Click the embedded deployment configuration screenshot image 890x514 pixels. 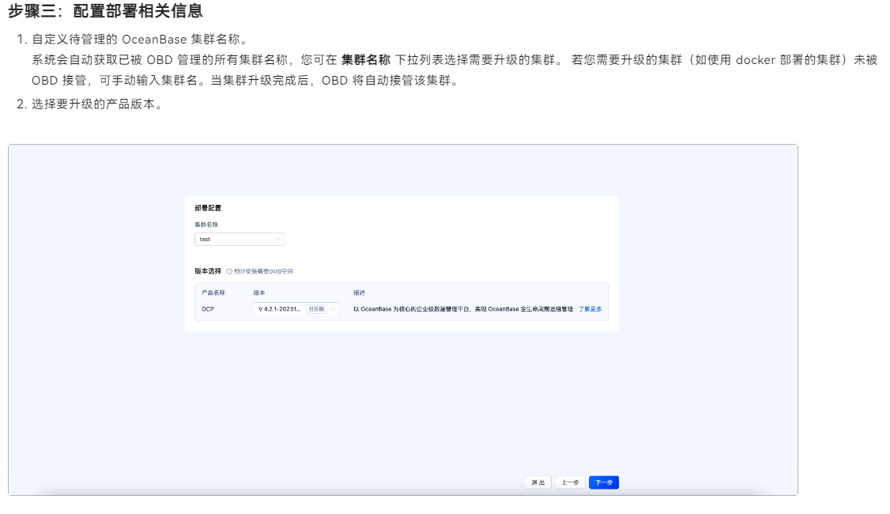pyautogui.click(x=403, y=319)
